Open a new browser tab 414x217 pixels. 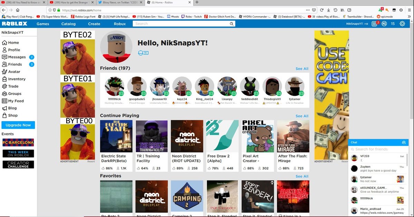tap(197, 2)
